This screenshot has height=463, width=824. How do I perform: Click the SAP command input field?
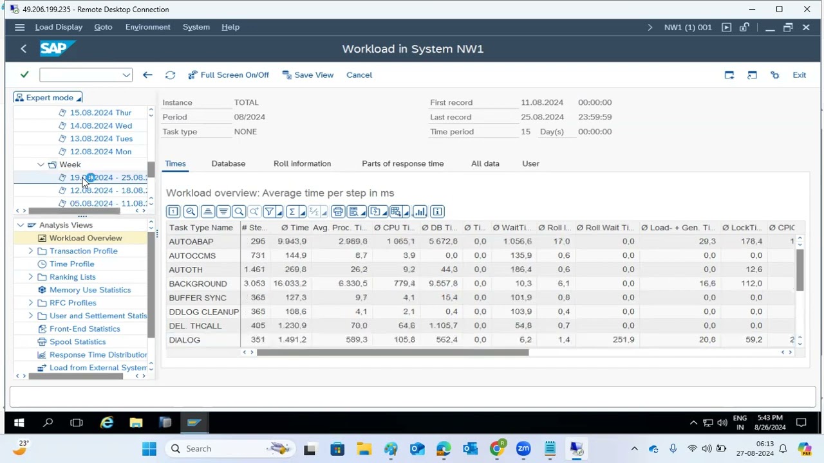point(80,75)
